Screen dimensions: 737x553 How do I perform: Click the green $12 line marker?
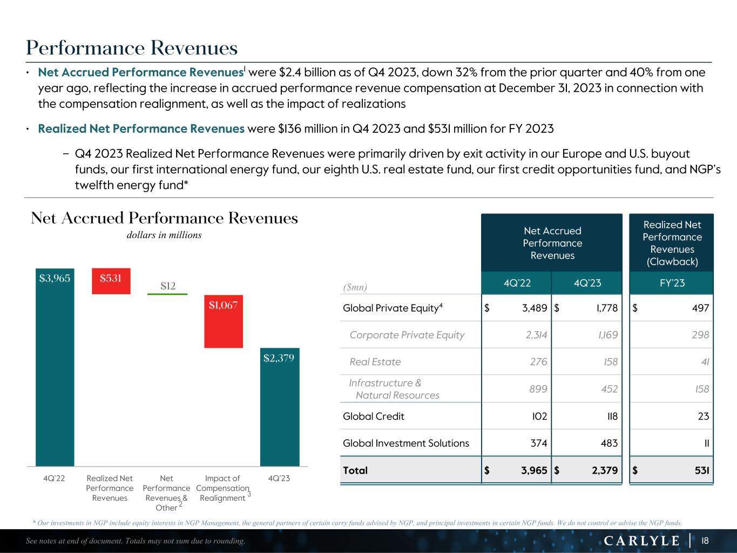pos(167,294)
